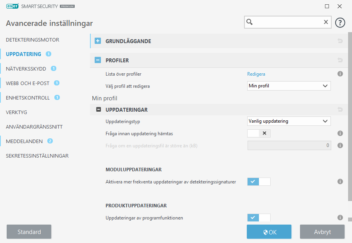The height and width of the screenshot is (243, 352).
Task: Open Nätverksskydd settings category
Action: [x=26, y=69]
